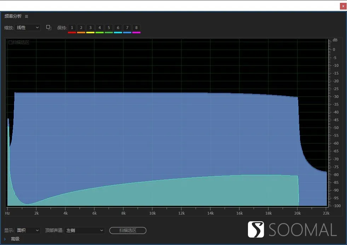Expand the 高级 section

[5, 239]
